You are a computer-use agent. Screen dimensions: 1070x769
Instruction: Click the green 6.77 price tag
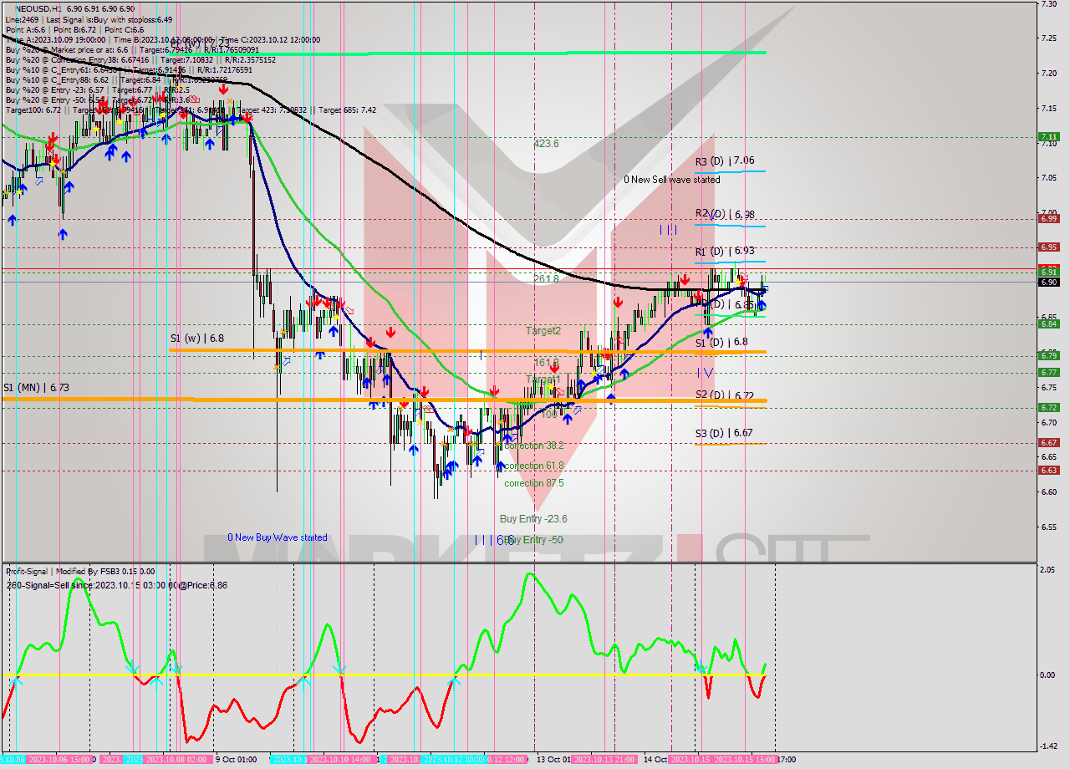click(x=1048, y=372)
